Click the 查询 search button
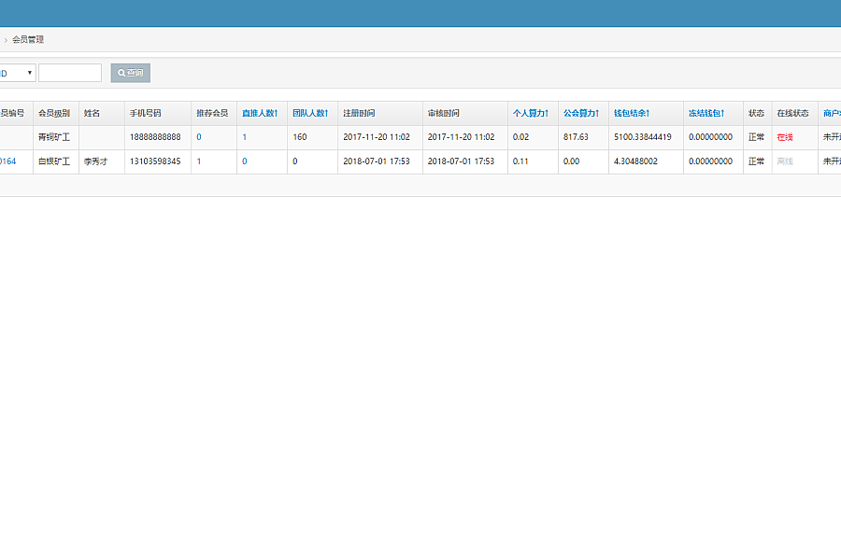841x560 pixels. coord(130,73)
